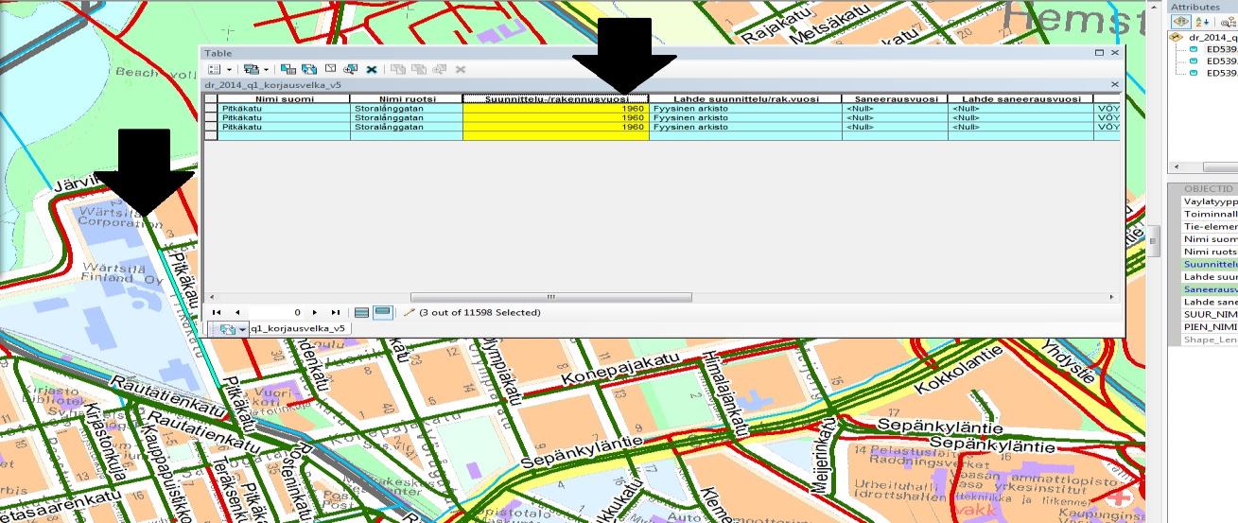The height and width of the screenshot is (523, 1238).
Task: Click Select By Attributes icon
Action: [288, 69]
